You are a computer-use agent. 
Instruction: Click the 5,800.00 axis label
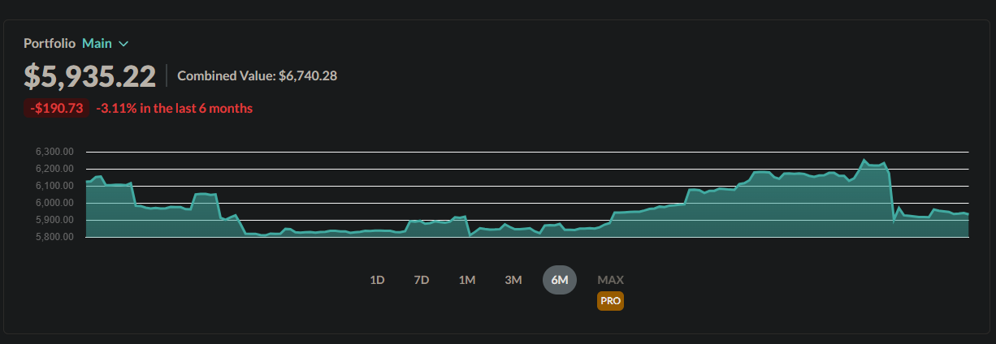coord(55,237)
